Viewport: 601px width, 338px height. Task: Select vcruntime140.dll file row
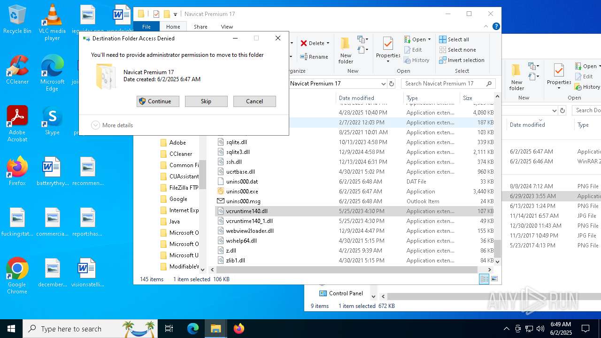coord(355,211)
